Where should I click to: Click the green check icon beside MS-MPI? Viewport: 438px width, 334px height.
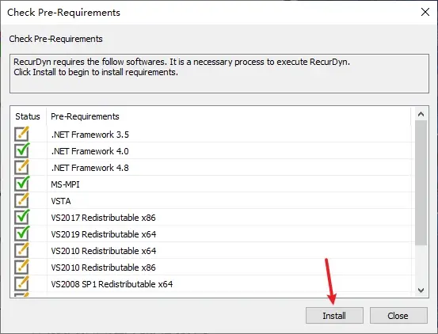[22, 184]
